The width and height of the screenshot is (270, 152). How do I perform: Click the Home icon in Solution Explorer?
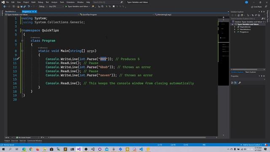pos(239,15)
